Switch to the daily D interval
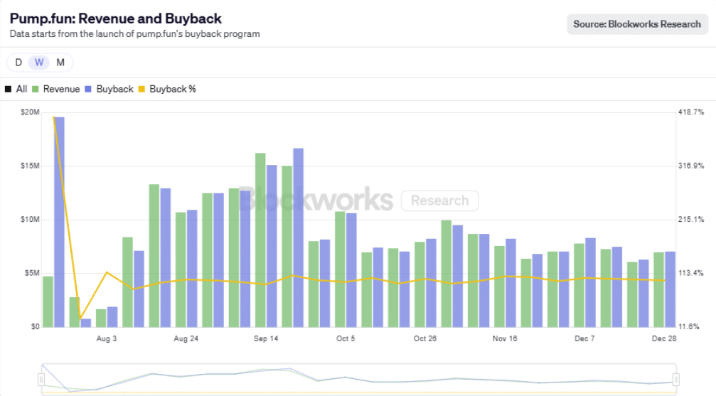716x396 pixels. pos(18,63)
